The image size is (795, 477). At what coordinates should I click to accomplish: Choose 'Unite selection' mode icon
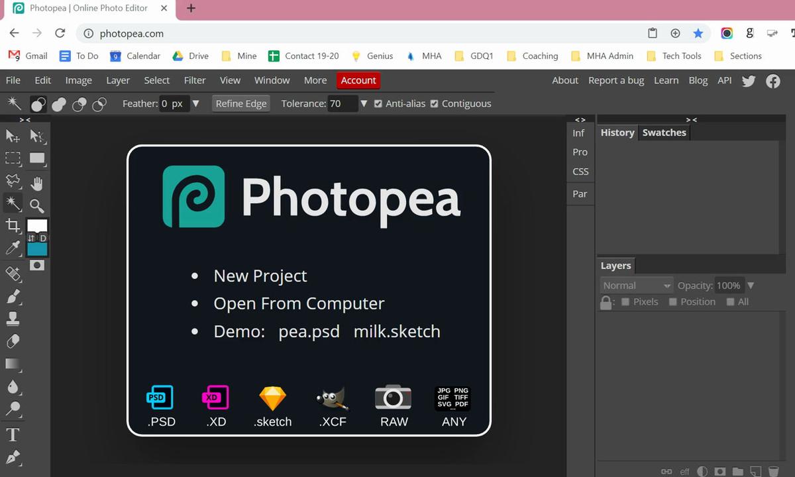pos(59,104)
